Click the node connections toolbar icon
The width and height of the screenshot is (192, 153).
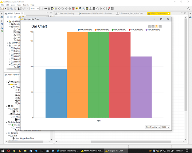pyautogui.click(x=49, y=9)
